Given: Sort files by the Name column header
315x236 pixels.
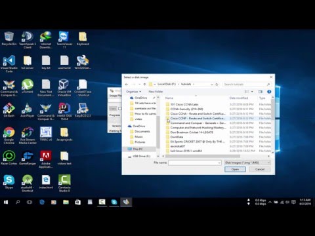Looking at the screenshot, I should click(x=169, y=98).
